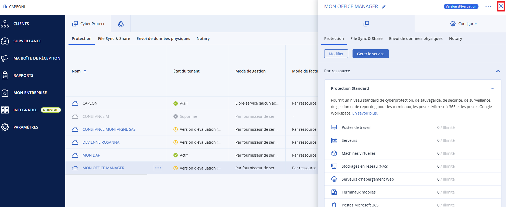Click the NOUVEAU badge beside Intégrations
The width and height of the screenshot is (506, 207).
51,110
